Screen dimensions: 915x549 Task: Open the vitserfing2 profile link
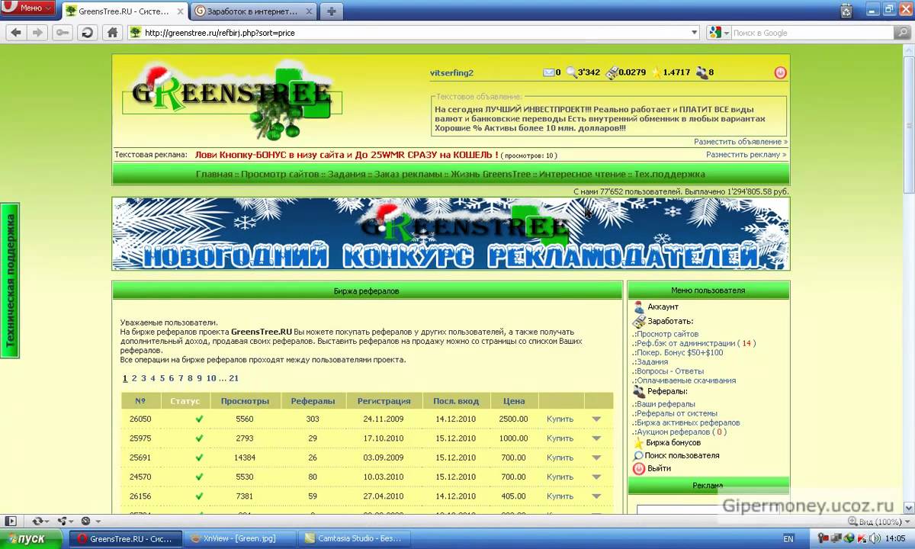pyautogui.click(x=451, y=72)
